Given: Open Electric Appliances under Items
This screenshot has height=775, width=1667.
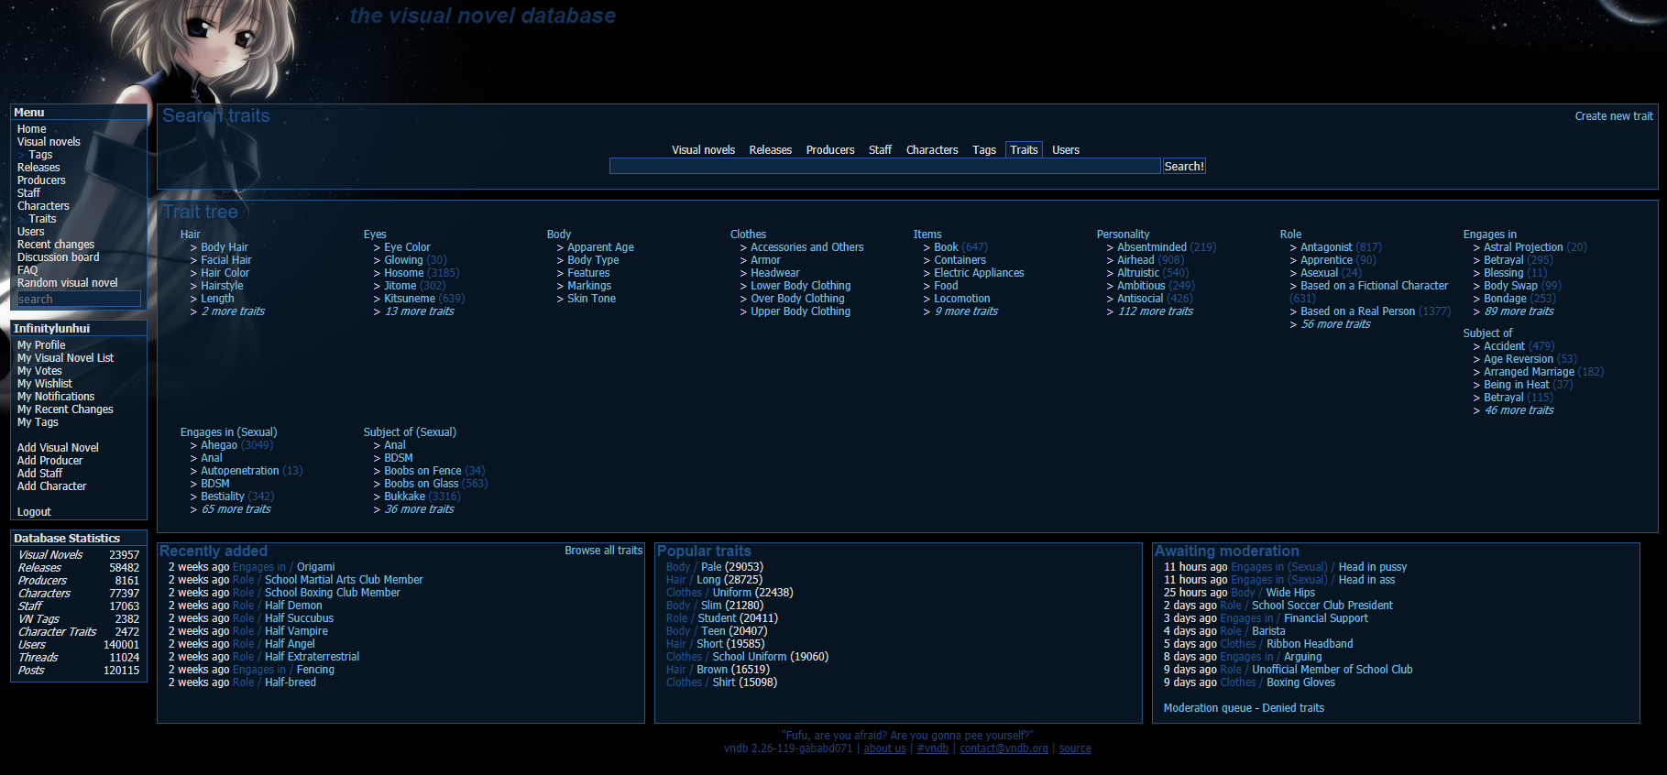Looking at the screenshot, I should (x=979, y=273).
